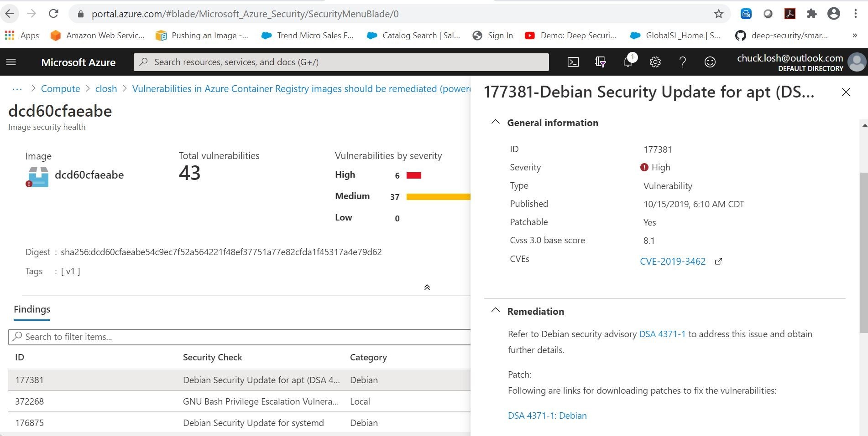Viewport: 868px width, 436px height.
Task: Select finding row 177381
Action: tap(239, 380)
